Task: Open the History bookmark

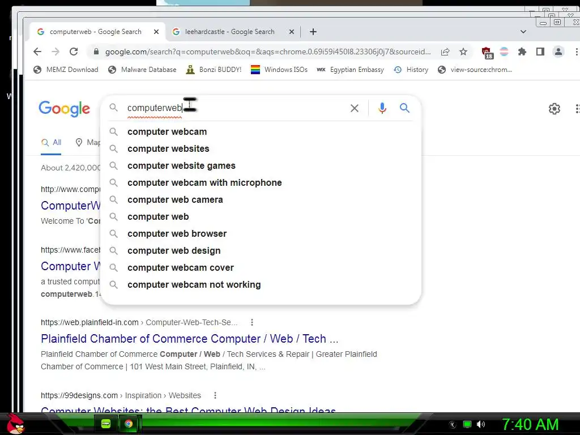Action: (411, 70)
